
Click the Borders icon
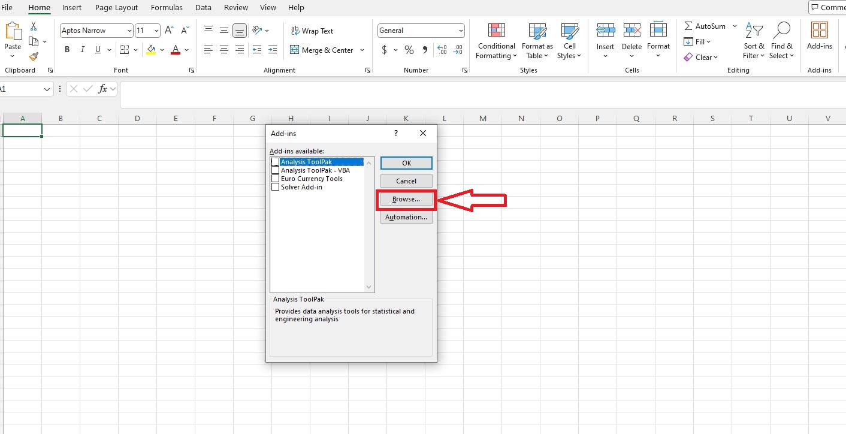124,50
